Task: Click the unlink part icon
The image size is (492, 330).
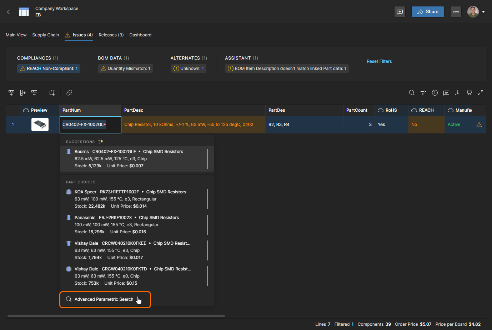Action: (69, 93)
